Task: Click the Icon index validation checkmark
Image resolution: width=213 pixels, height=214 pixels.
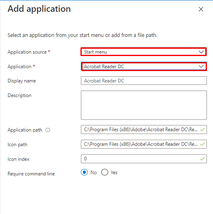Action: coord(202,159)
